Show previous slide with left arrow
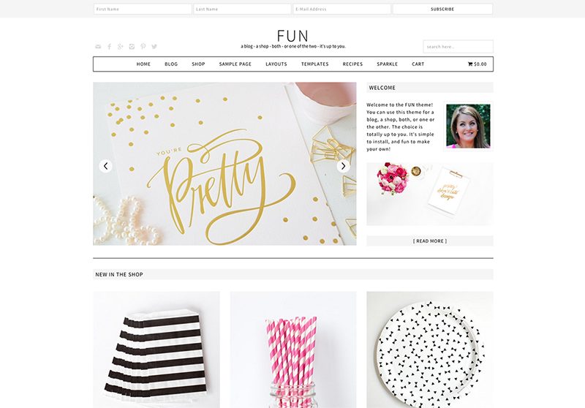This screenshot has width=585, height=408. pos(105,166)
